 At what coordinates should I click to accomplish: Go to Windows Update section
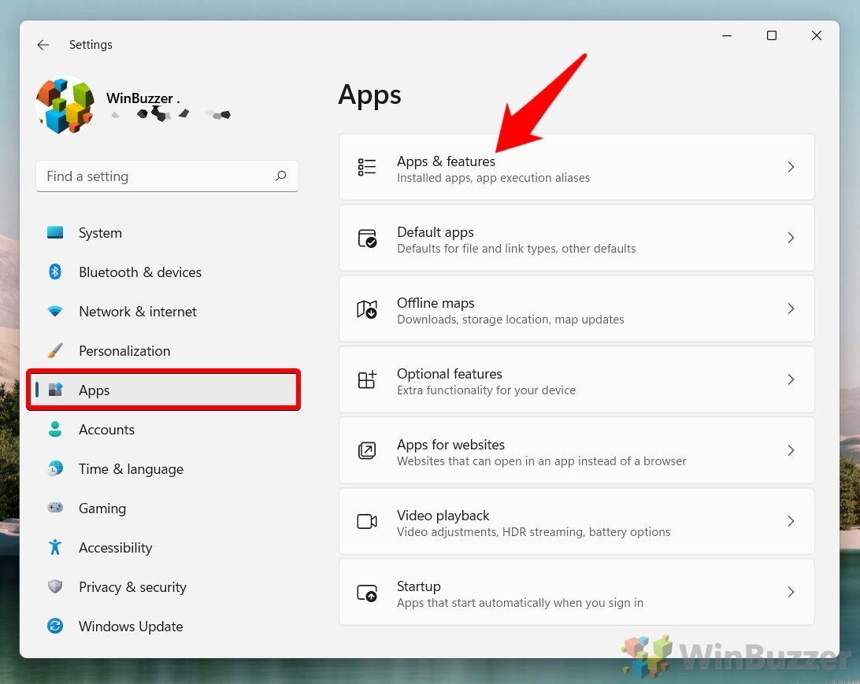(131, 627)
